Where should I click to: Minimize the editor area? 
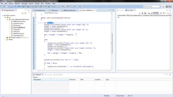point(110,10)
